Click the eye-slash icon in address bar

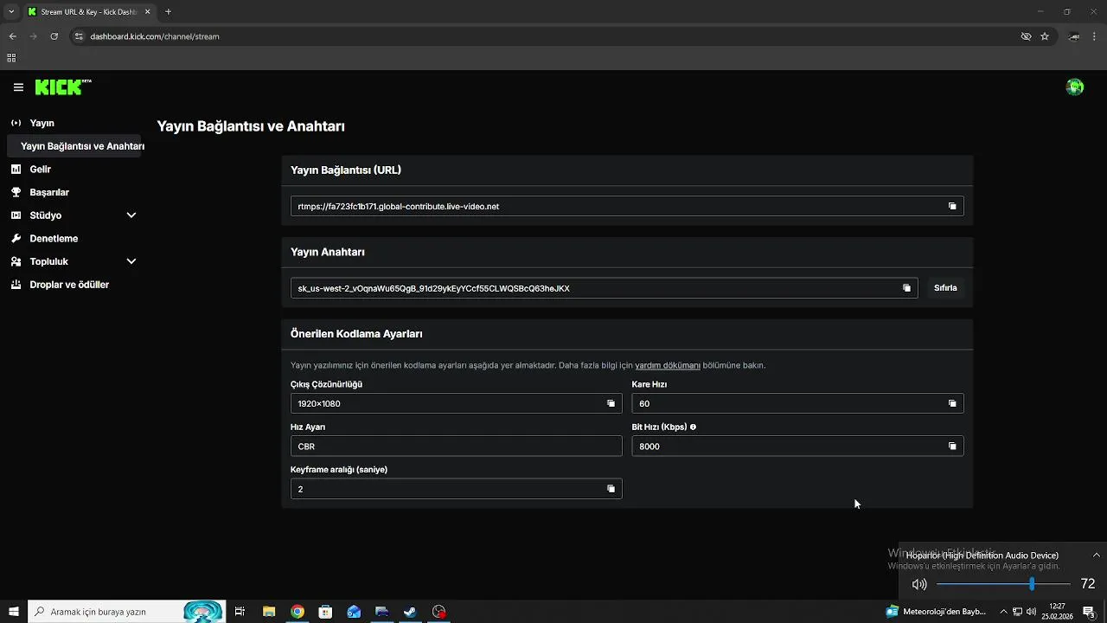pyautogui.click(x=1026, y=36)
